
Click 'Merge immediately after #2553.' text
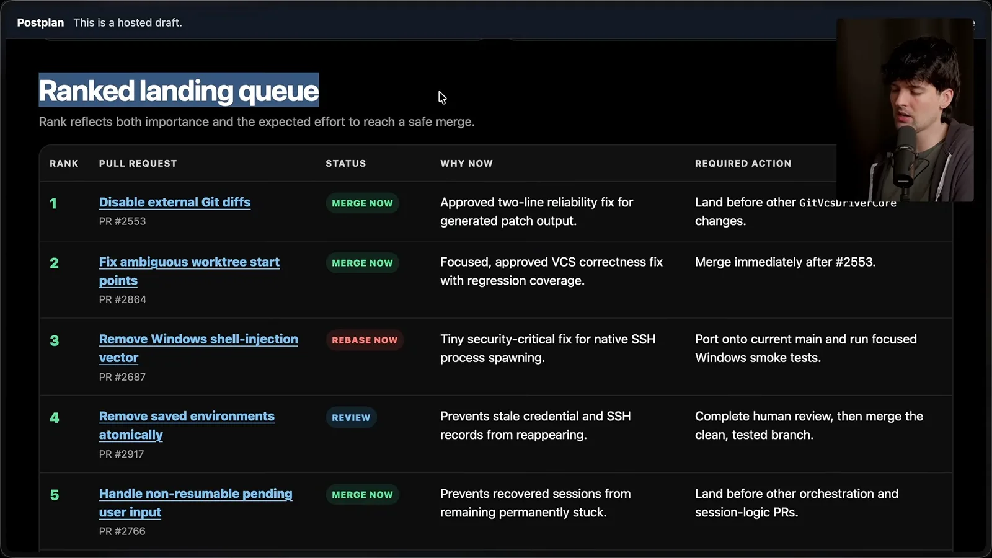pyautogui.click(x=786, y=262)
